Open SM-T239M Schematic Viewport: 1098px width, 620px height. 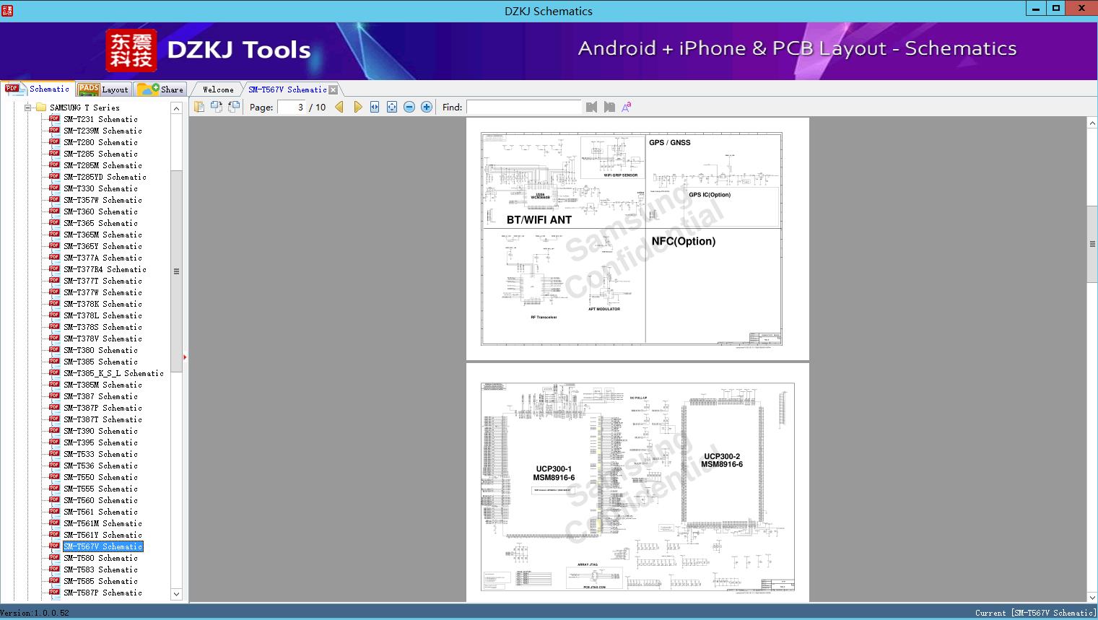pos(103,131)
